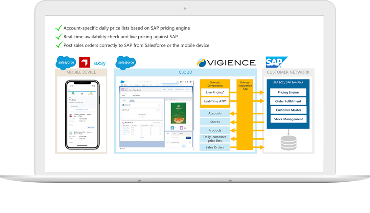Select the Post tab in the feed

click(x=168, y=133)
